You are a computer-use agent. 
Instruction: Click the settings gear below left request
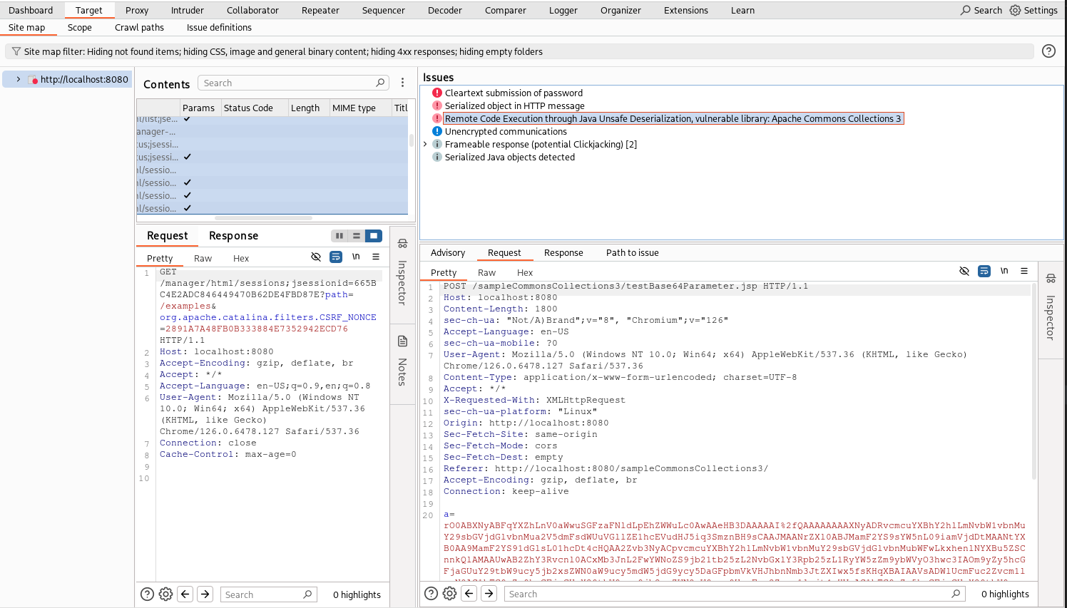point(165,594)
